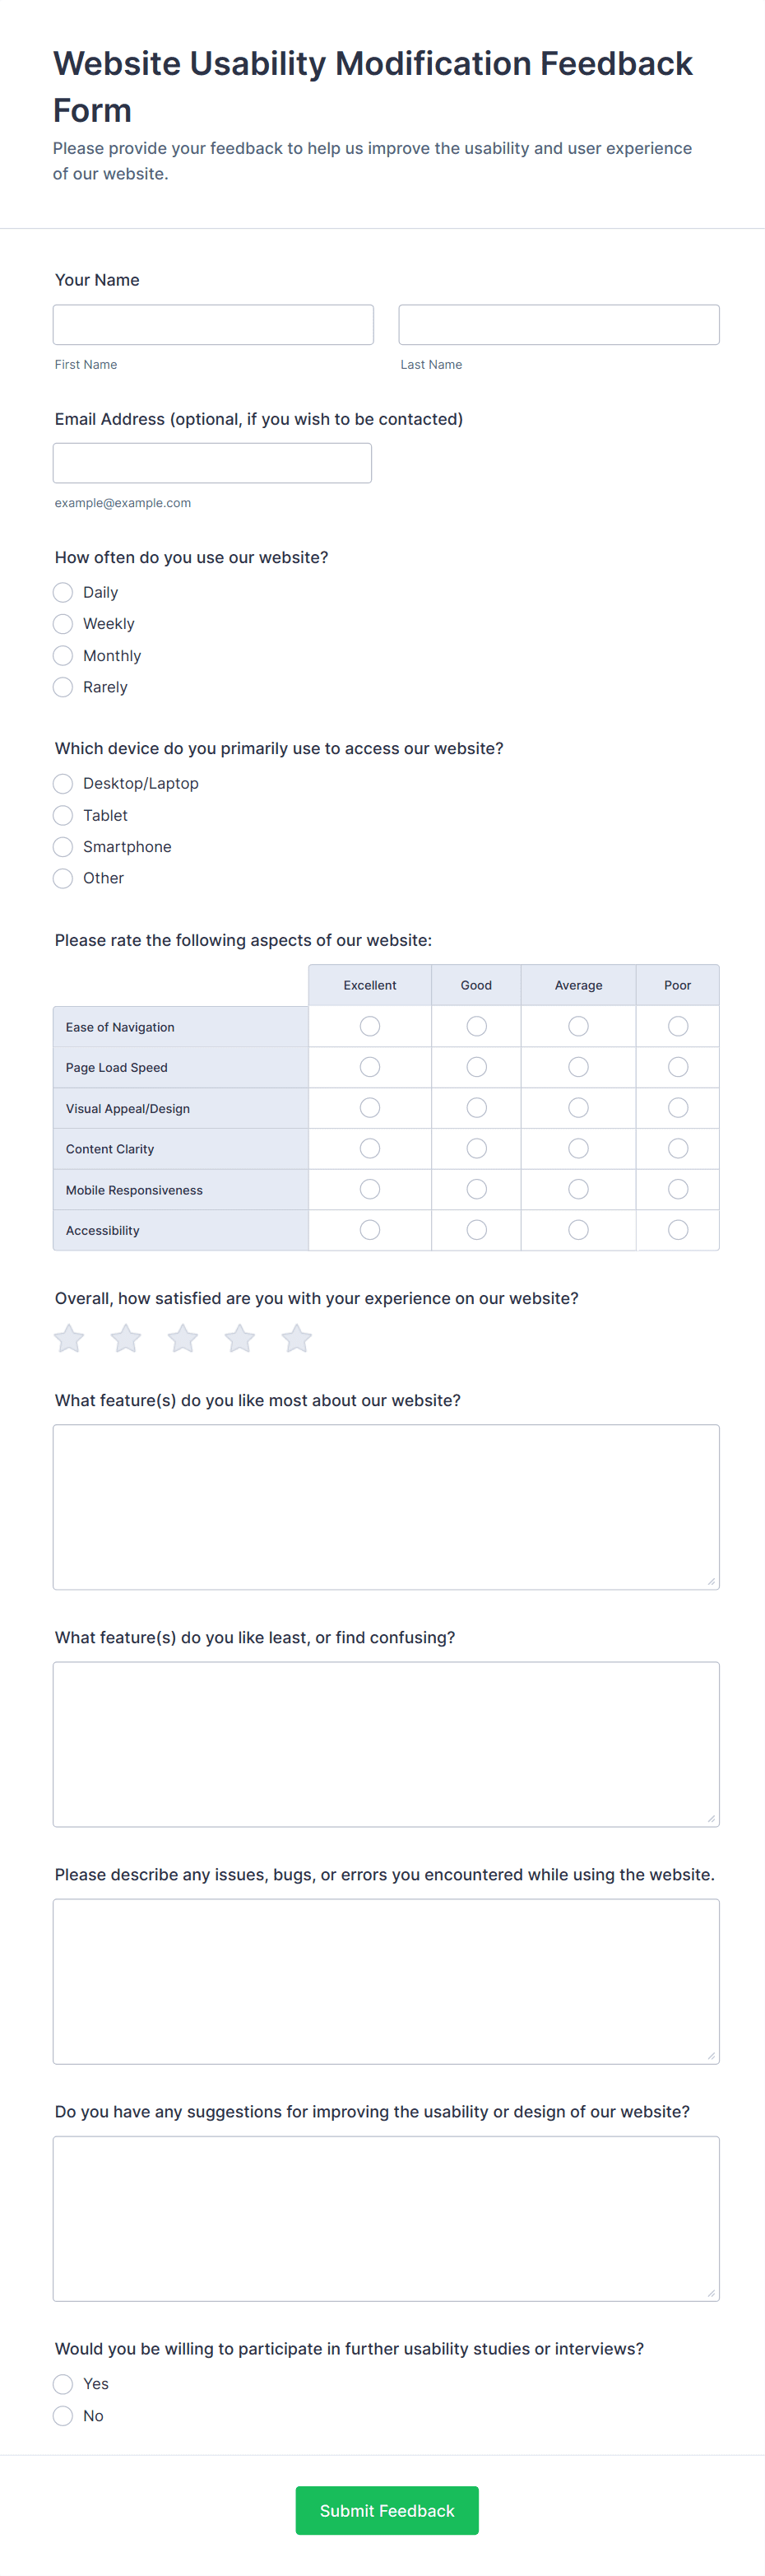Screen dimensions: 765x2576
Task: Rate Visual Appeal/Design as Good
Action: pyautogui.click(x=476, y=1108)
